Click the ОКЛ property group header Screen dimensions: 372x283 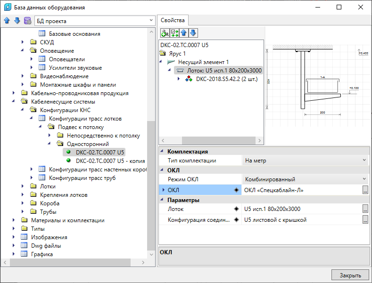(264, 170)
